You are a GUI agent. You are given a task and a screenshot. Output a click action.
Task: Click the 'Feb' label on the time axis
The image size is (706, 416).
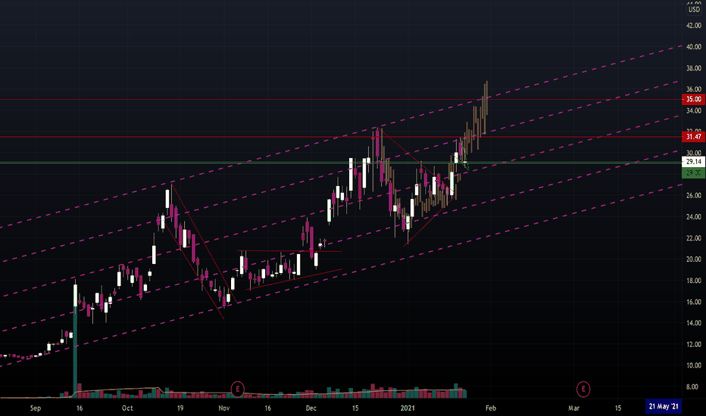coord(491,408)
